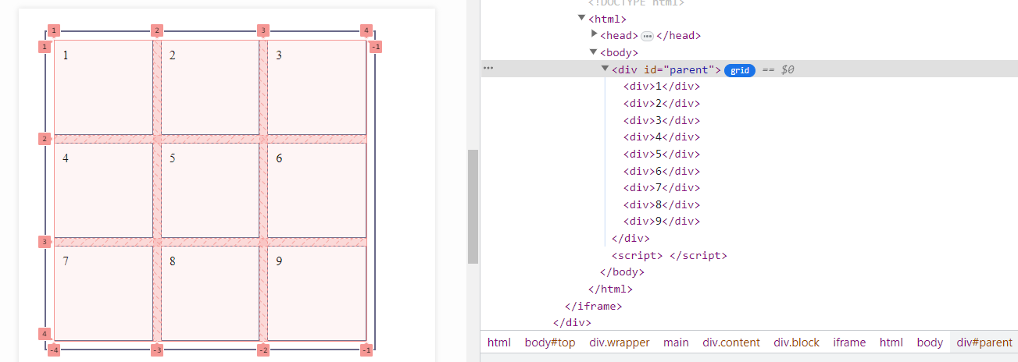Click grid cell number 9

pyautogui.click(x=316, y=293)
